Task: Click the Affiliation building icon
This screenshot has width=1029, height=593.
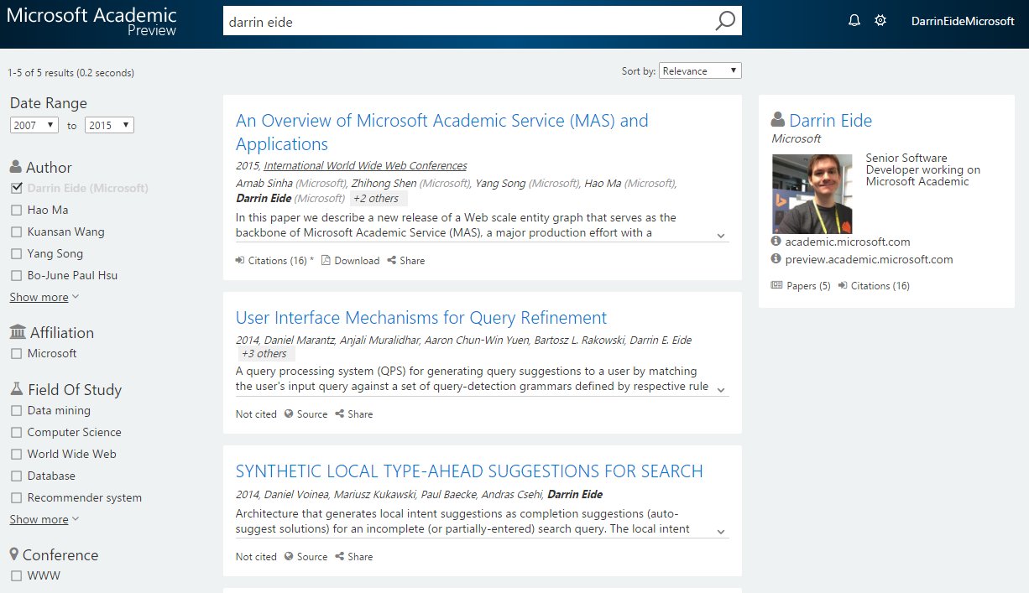Action: coord(18,332)
